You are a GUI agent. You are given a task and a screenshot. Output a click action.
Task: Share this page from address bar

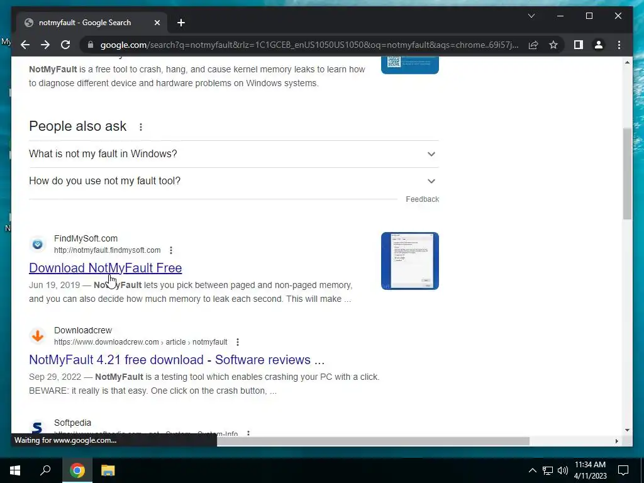pos(533,45)
